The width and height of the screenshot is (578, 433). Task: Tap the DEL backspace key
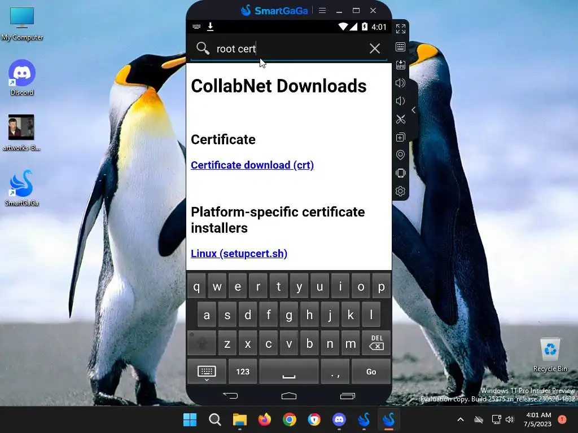coord(376,343)
